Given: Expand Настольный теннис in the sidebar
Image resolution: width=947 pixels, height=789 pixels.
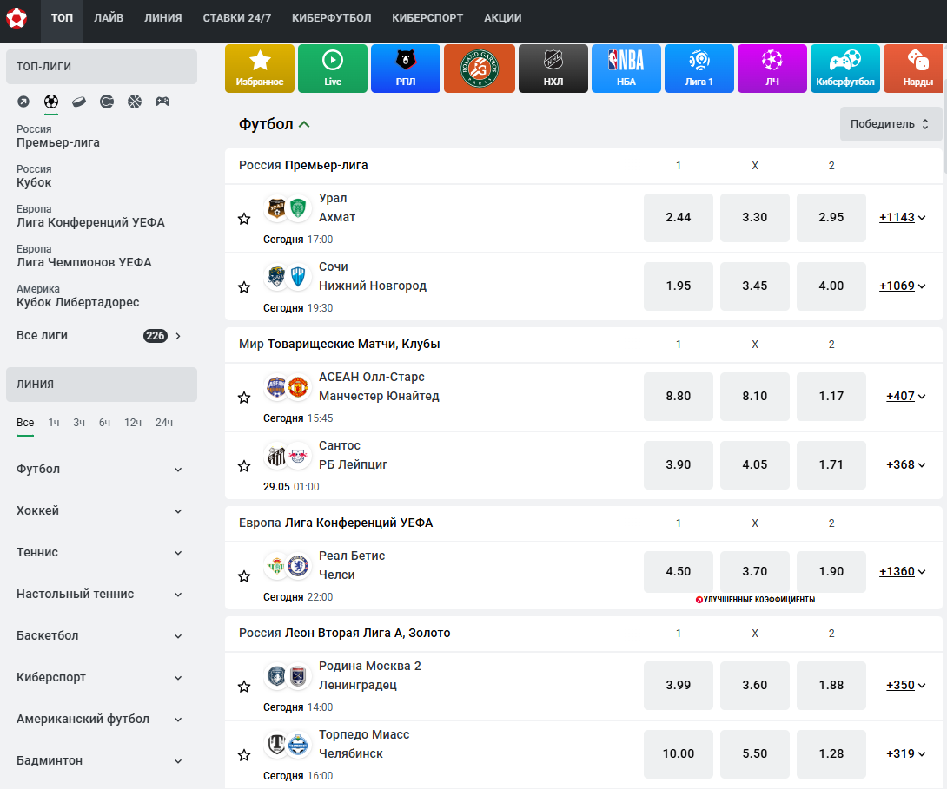Looking at the screenshot, I should click(x=100, y=594).
